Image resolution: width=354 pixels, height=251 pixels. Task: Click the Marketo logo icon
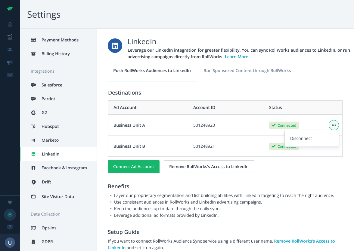[x=33, y=140]
